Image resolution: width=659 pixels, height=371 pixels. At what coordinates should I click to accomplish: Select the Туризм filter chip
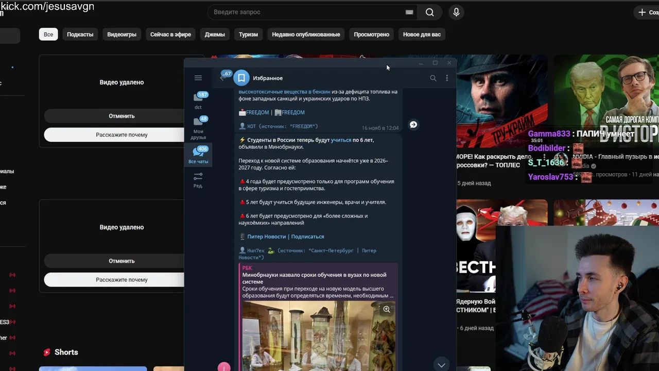coord(248,35)
